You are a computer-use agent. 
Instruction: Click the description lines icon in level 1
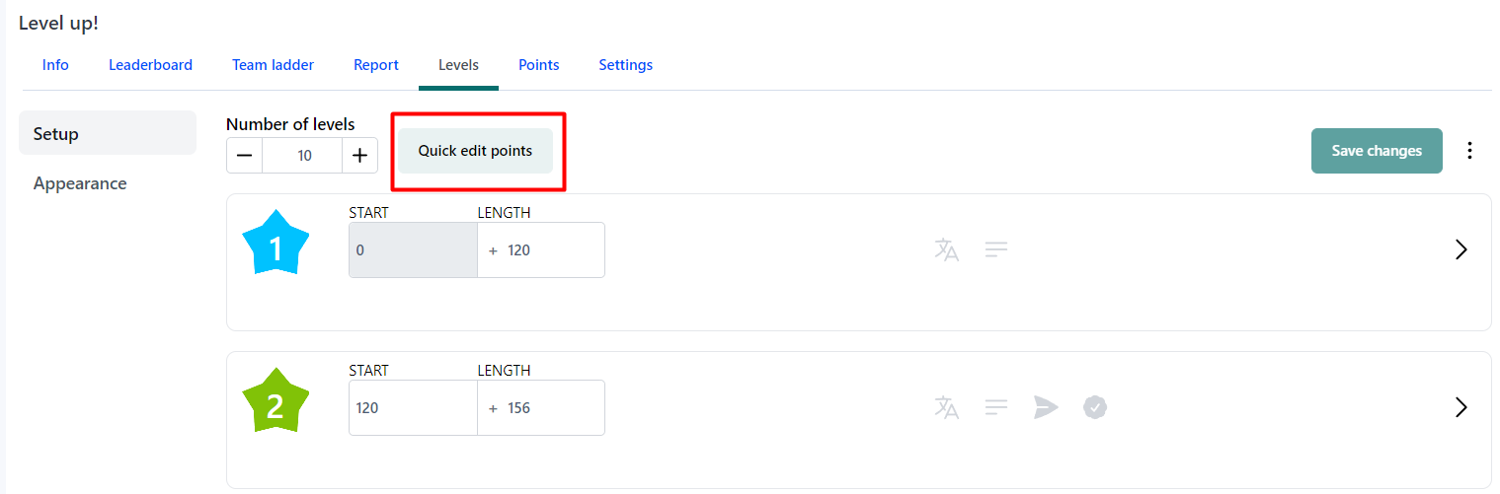tap(996, 249)
